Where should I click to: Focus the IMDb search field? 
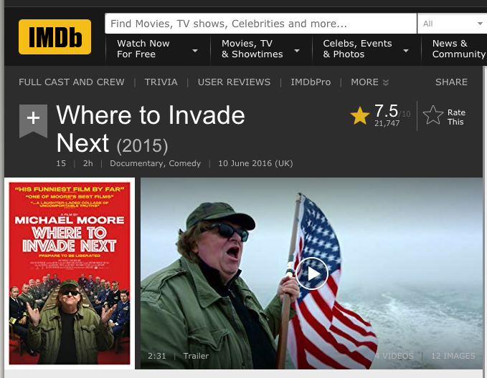260,24
